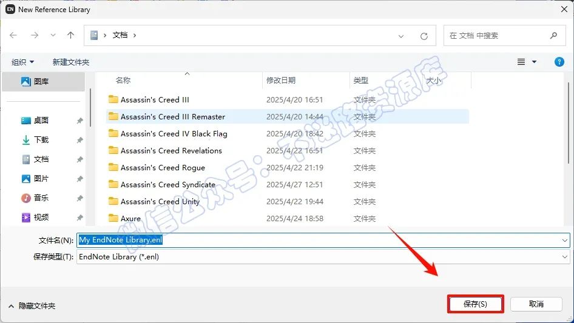Select the Assassin's Creed III Remaster folder
The height and width of the screenshot is (323, 574).
(173, 117)
